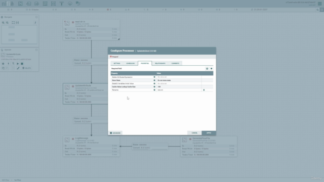Image resolution: width=324 pixels, height=182 pixels.
Task: Collapse the Navigate panel
Action: (36, 17)
